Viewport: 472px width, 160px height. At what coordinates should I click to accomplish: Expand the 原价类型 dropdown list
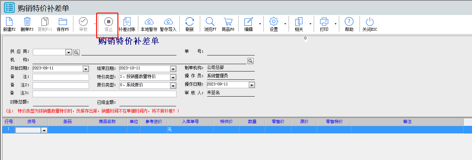tap(173, 85)
